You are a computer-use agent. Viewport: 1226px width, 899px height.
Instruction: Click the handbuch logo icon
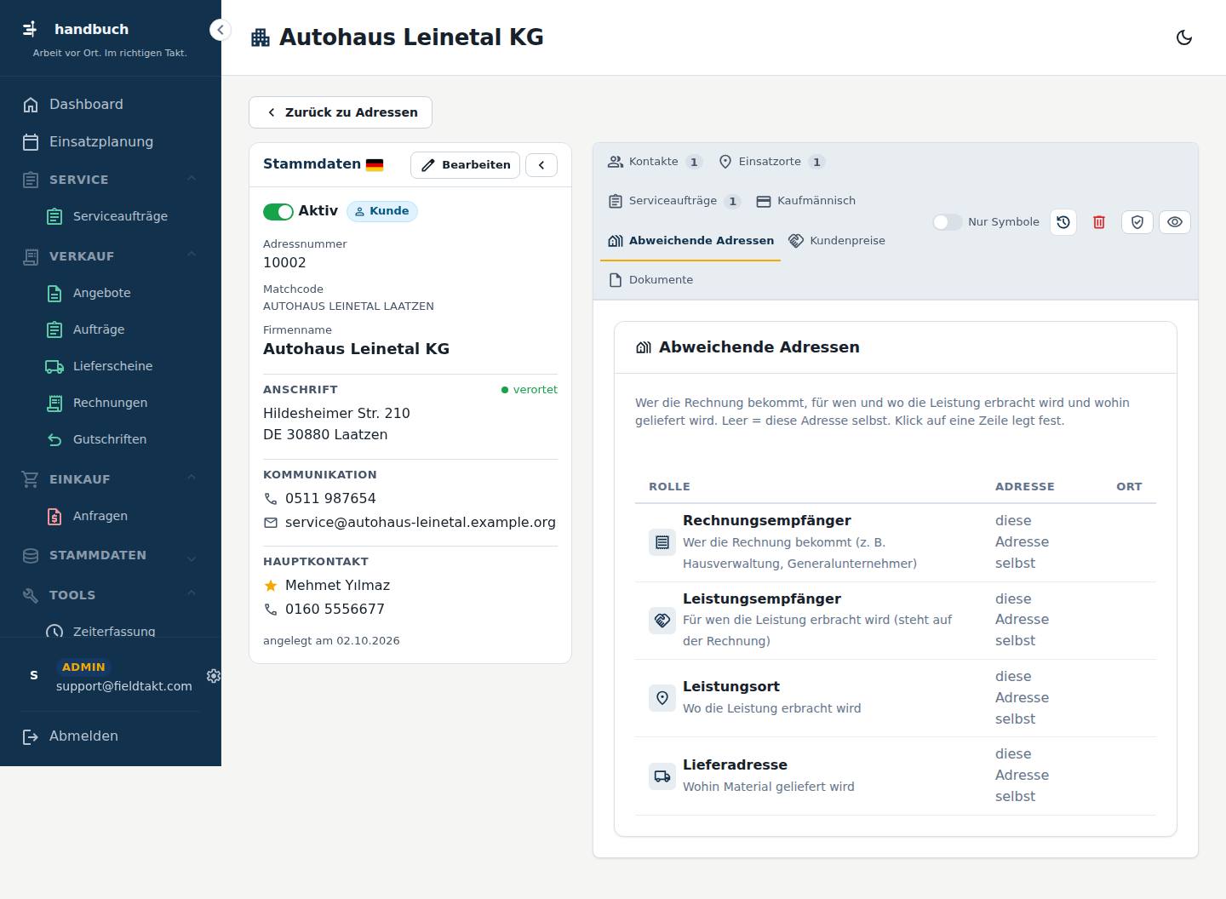[x=30, y=29]
